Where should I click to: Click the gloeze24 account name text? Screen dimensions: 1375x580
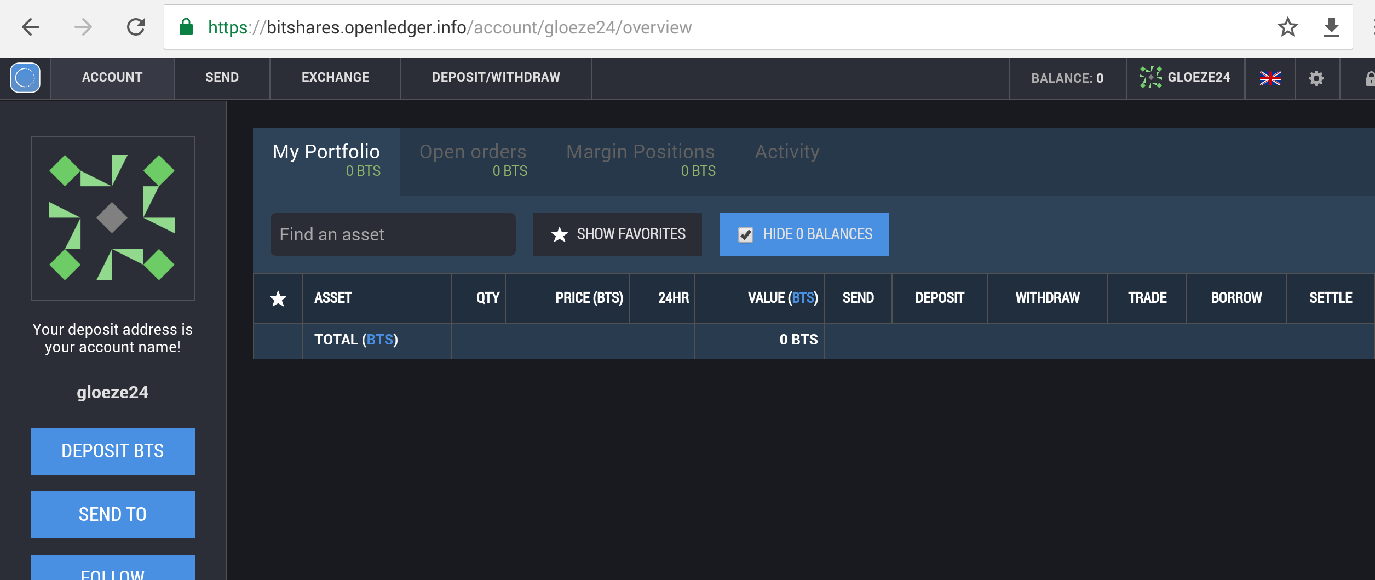tap(113, 393)
